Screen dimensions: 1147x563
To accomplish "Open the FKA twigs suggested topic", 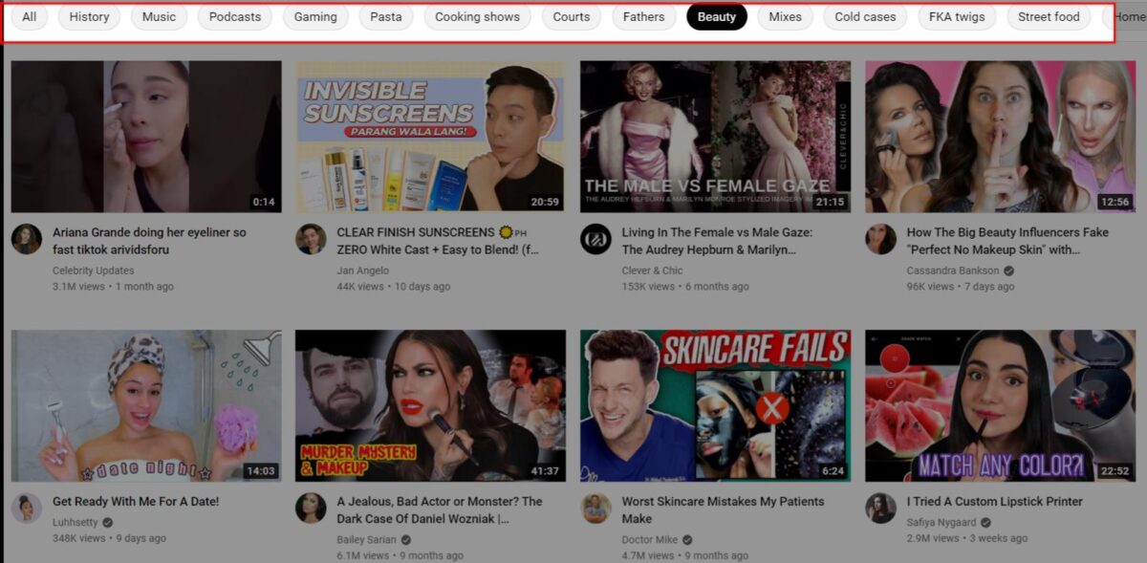I will (x=956, y=16).
